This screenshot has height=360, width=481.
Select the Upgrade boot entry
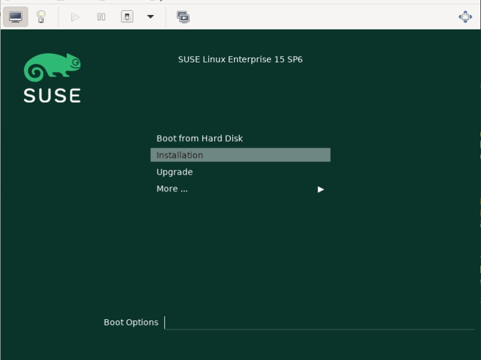point(240,172)
